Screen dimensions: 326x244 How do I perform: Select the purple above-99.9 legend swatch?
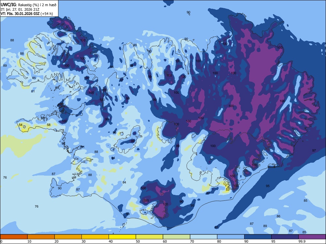click(x=312, y=237)
